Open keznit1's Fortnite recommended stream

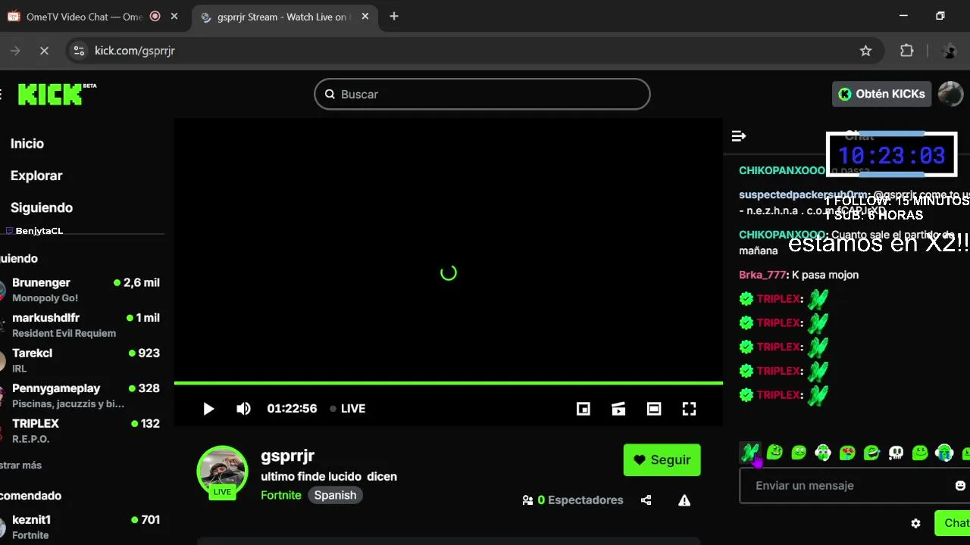click(82, 527)
